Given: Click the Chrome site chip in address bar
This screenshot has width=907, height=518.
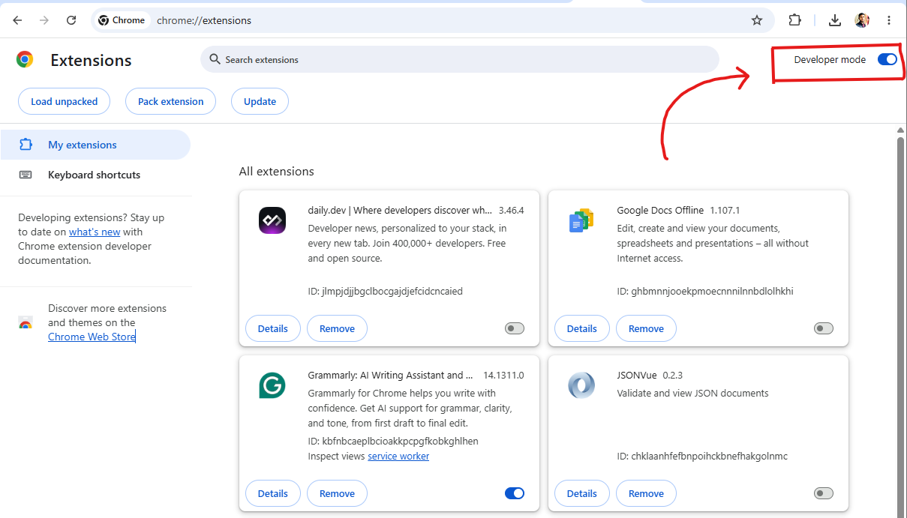Looking at the screenshot, I should click(x=122, y=20).
